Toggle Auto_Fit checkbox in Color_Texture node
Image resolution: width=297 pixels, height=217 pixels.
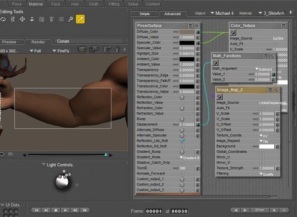click(x=276, y=44)
